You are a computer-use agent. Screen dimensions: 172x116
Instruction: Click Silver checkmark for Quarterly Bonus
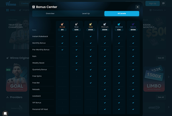(x=76, y=70)
